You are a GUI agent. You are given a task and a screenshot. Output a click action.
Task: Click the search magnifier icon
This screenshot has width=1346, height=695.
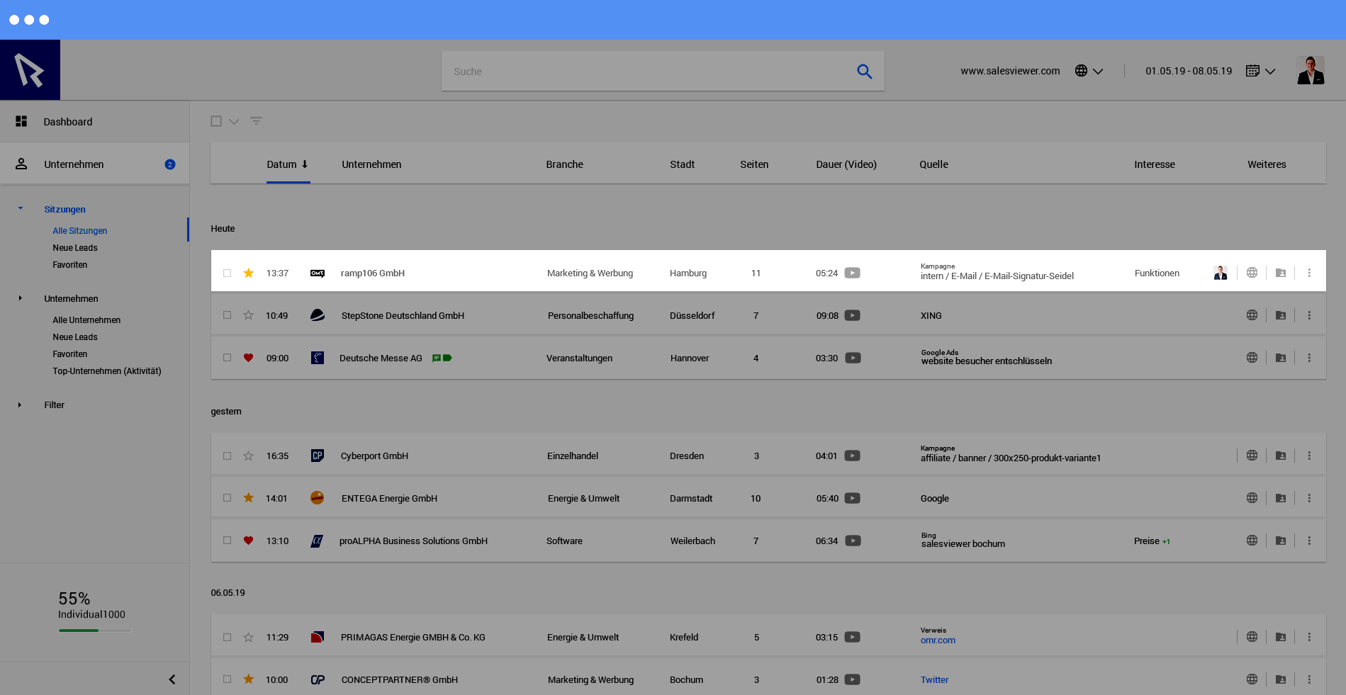click(x=864, y=72)
